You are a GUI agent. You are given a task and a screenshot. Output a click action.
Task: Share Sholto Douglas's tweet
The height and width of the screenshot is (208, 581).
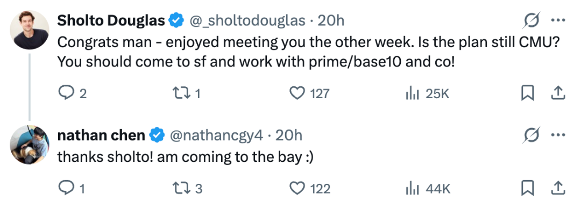(558, 93)
